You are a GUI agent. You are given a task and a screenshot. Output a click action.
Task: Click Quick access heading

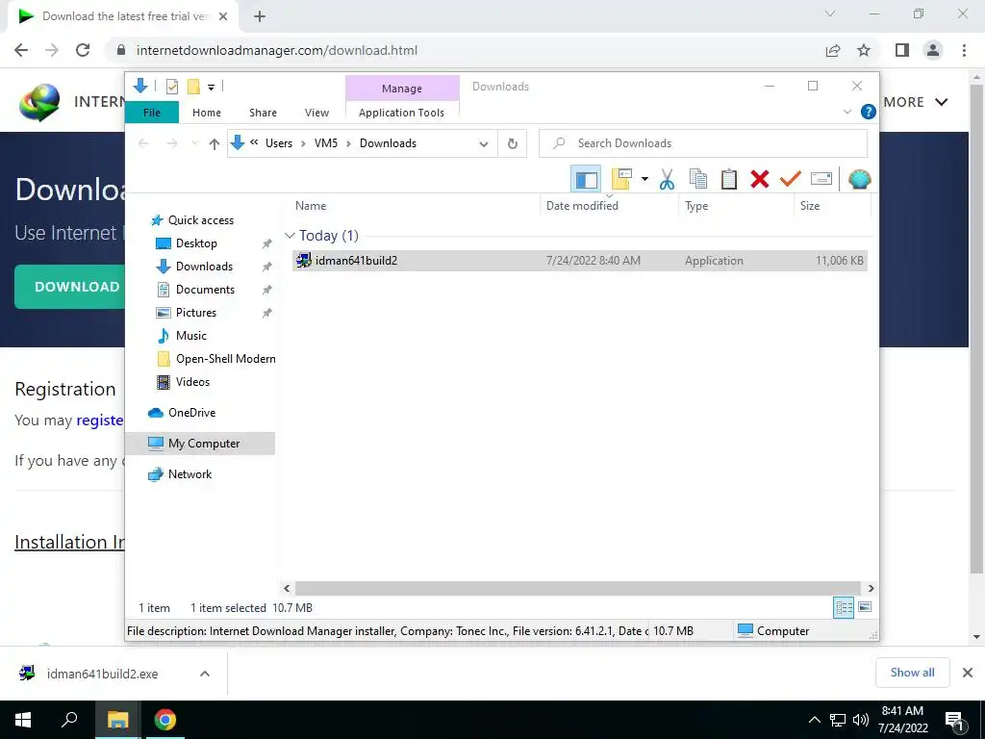[200, 220]
